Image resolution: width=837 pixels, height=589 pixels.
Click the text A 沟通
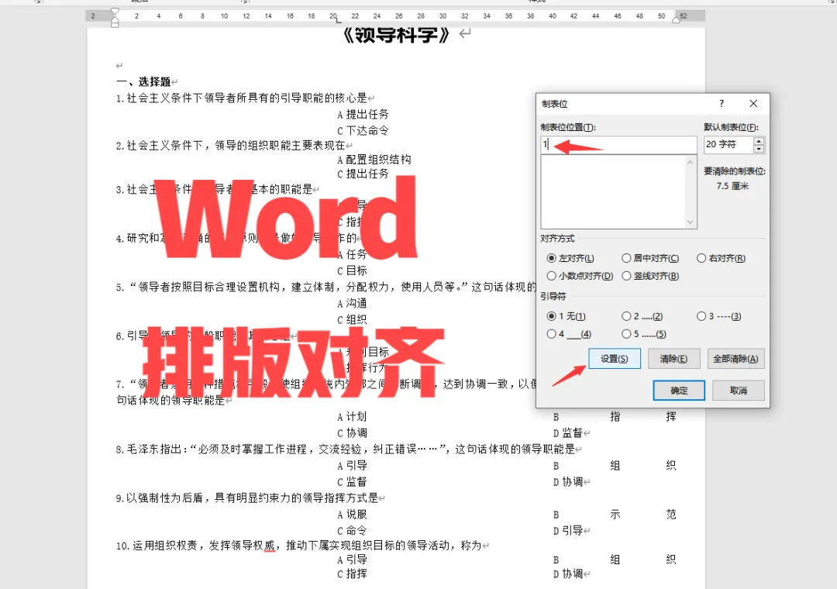353,304
